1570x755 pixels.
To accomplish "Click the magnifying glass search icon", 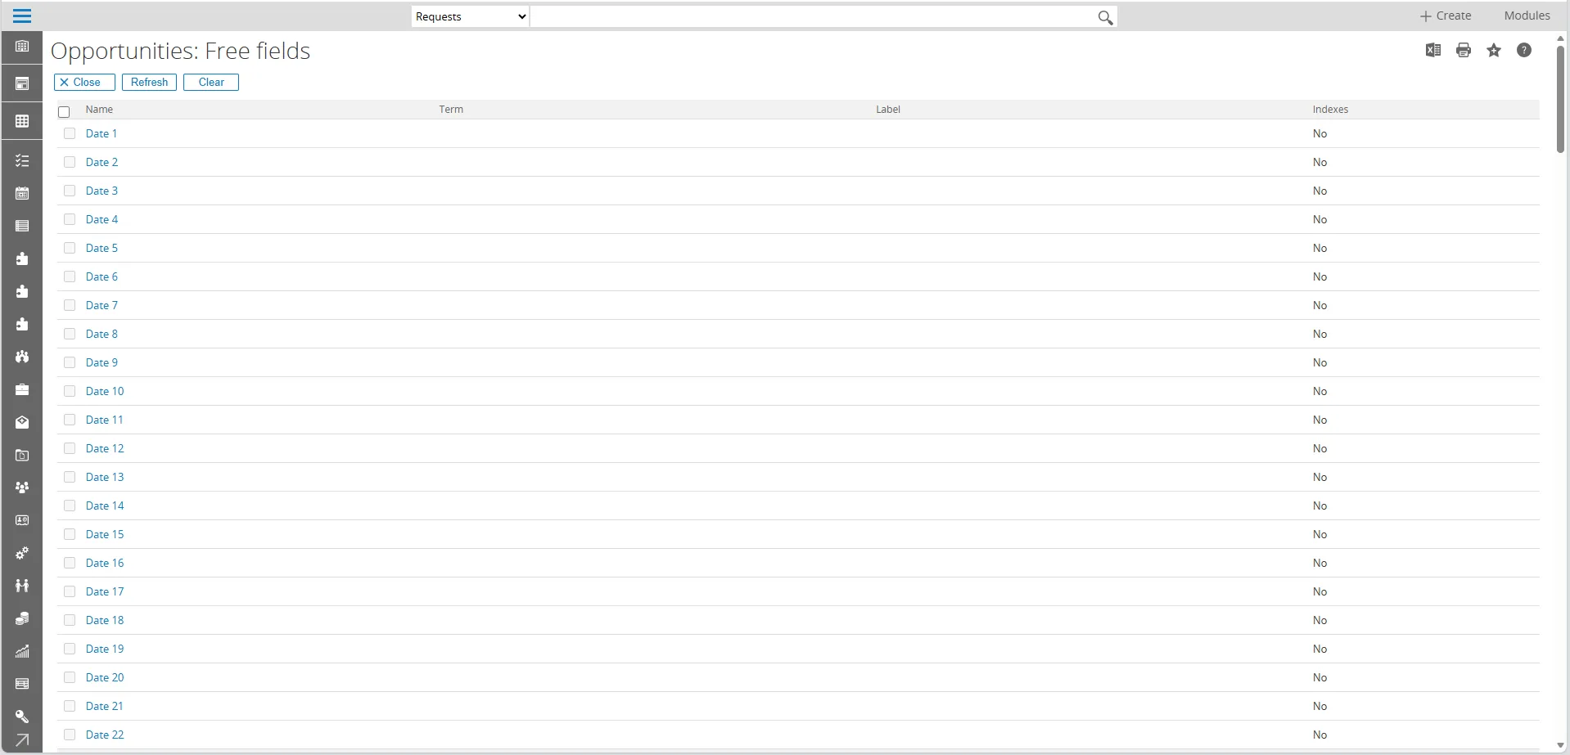I will click(1104, 17).
